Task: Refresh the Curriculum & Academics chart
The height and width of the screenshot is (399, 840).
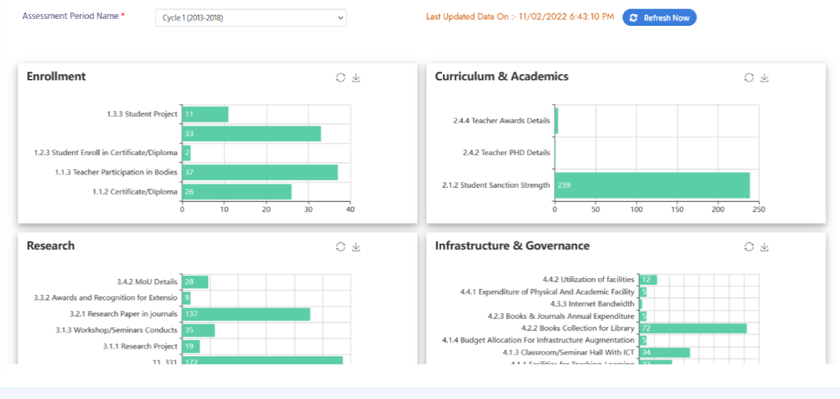Action: (x=748, y=78)
